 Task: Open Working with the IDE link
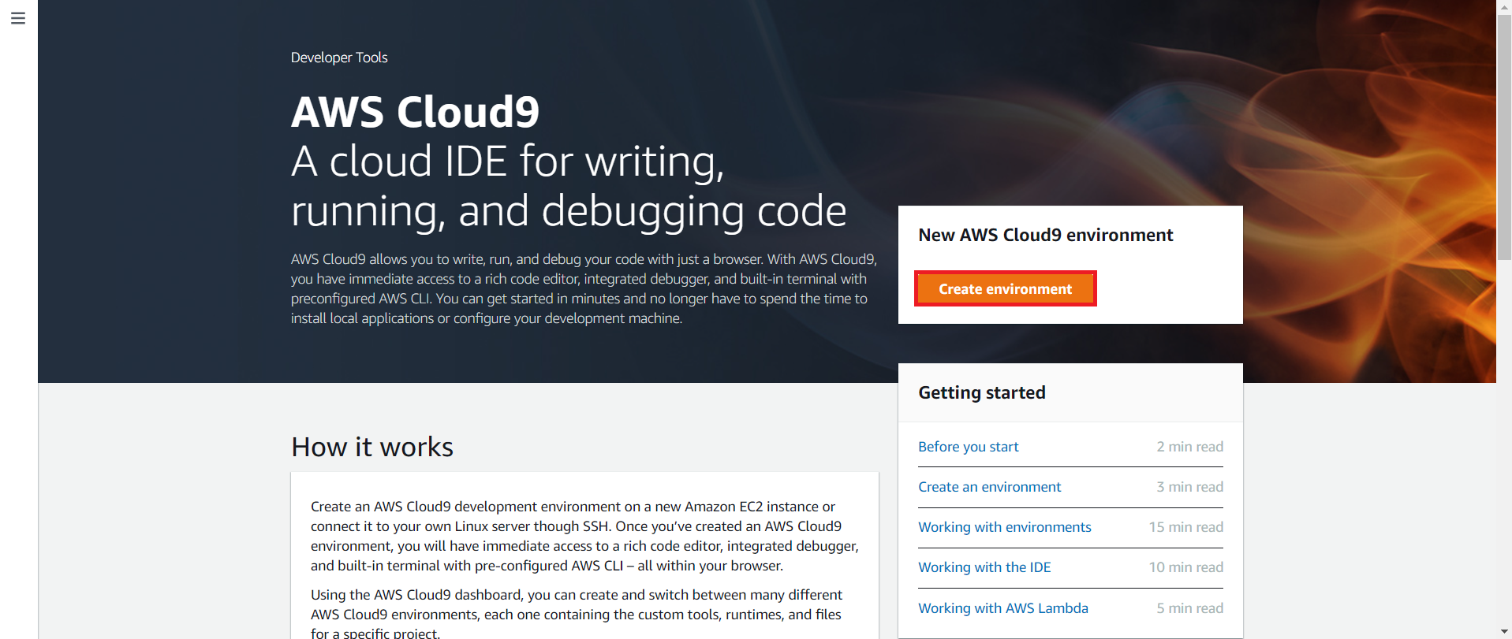[984, 567]
